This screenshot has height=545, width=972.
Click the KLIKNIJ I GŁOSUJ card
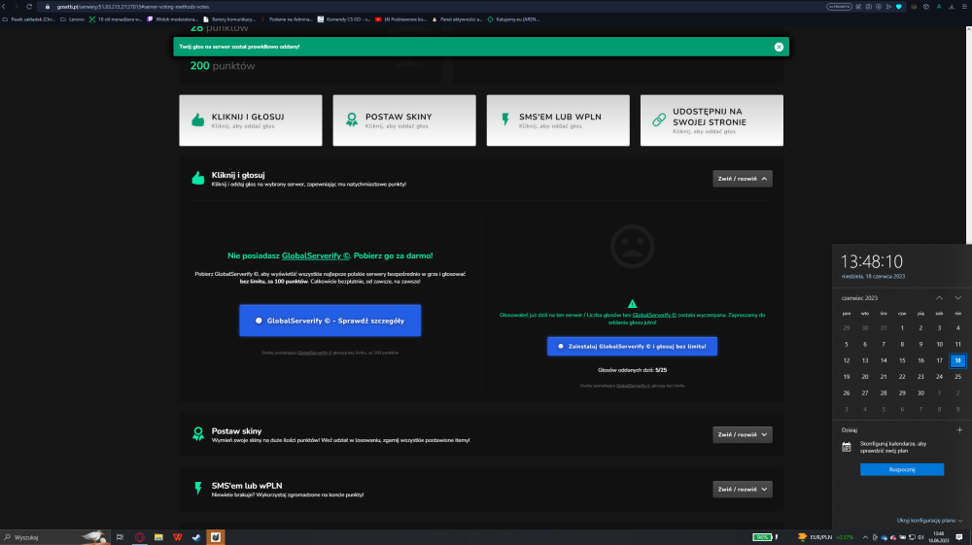(x=251, y=120)
